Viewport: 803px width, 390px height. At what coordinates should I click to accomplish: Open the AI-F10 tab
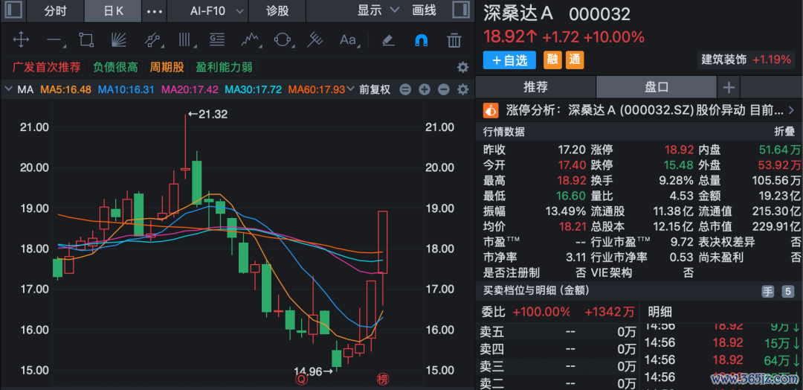[207, 10]
